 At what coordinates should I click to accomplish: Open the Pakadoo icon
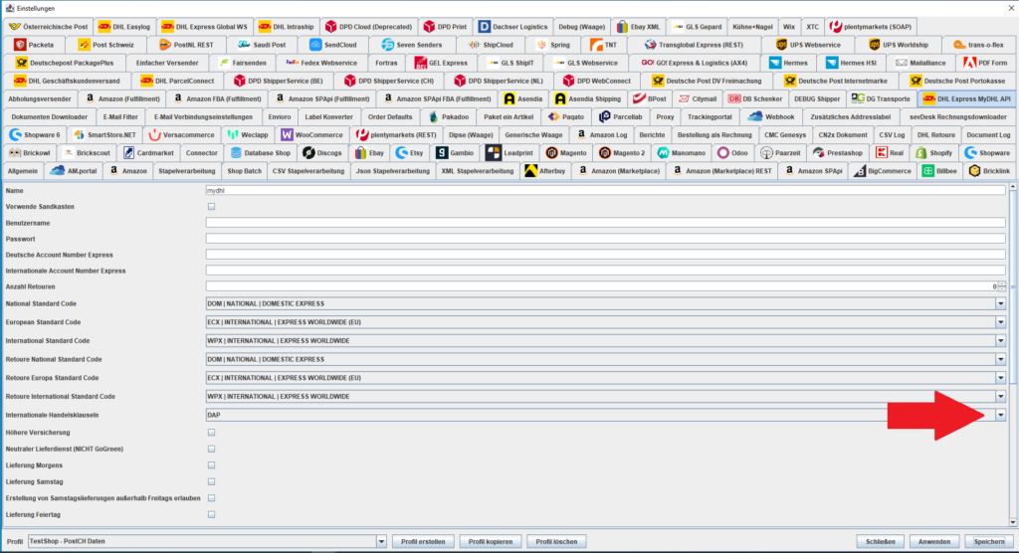434,117
